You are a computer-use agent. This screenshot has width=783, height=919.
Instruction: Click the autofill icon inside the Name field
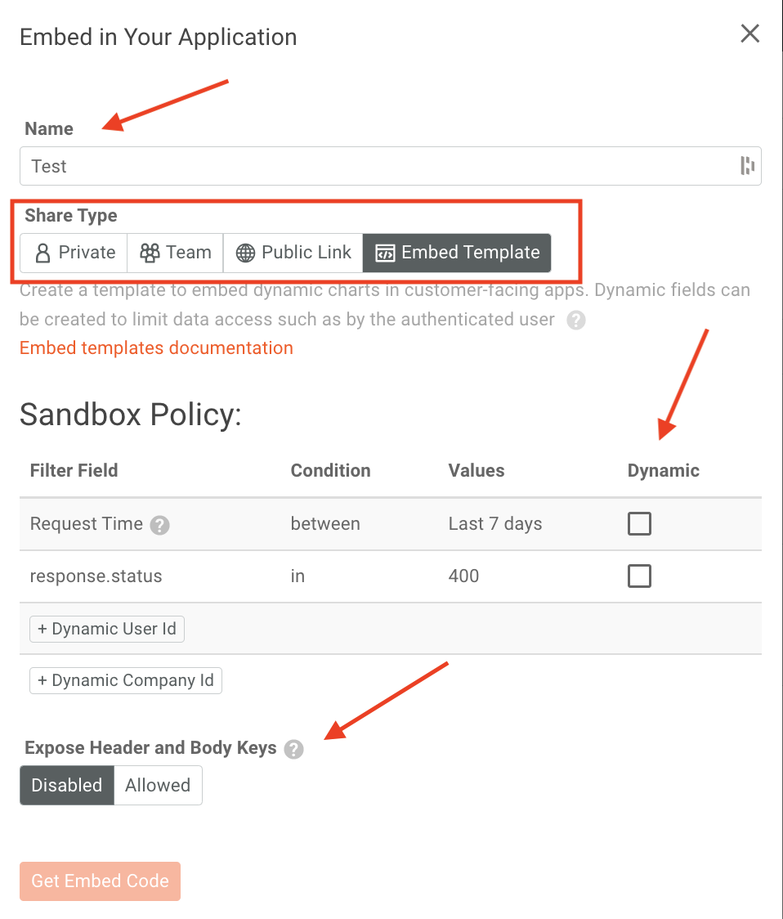pyautogui.click(x=747, y=166)
